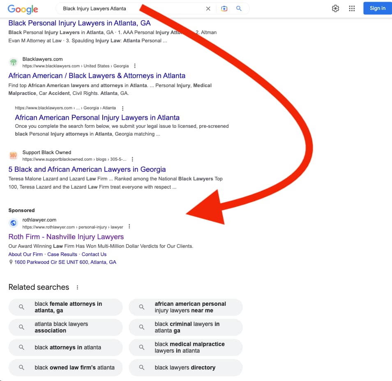Select black owned law firm's atlanta search
Viewport: 392px width, 381px height.
coord(65,367)
